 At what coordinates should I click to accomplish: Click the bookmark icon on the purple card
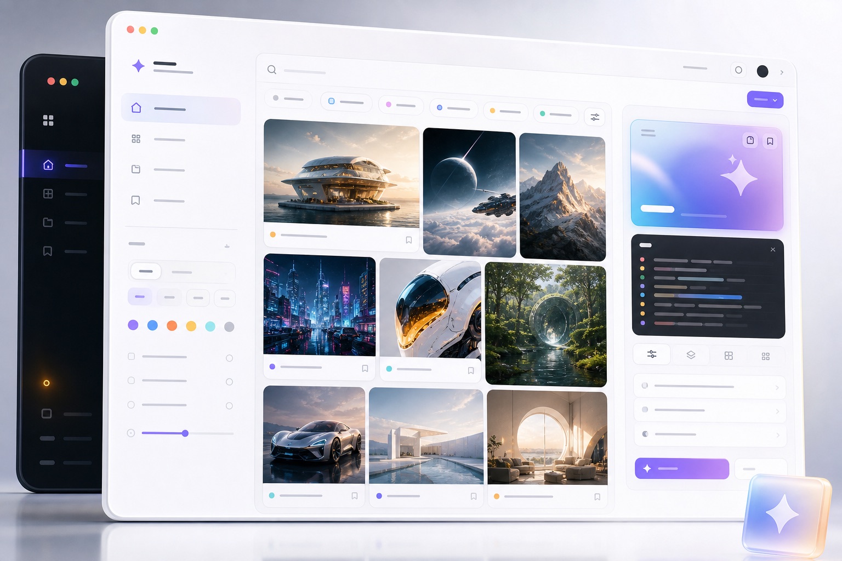[x=770, y=141]
